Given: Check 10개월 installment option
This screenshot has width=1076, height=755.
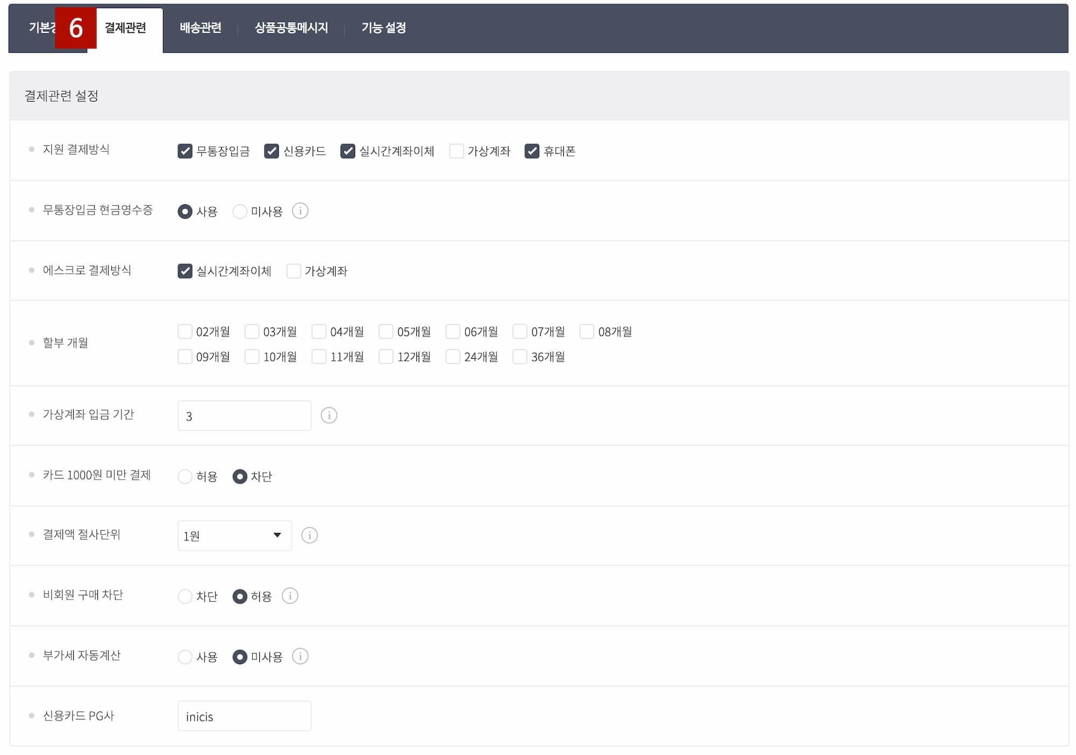Looking at the screenshot, I should click(x=252, y=357).
